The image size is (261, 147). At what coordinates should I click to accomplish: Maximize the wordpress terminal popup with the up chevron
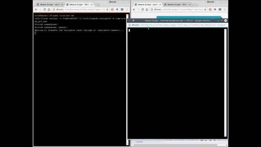pos(222,20)
